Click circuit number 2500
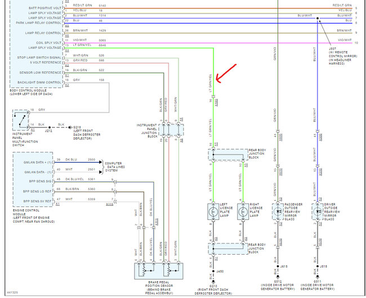The width and height of the screenshot is (366, 298). (91, 160)
